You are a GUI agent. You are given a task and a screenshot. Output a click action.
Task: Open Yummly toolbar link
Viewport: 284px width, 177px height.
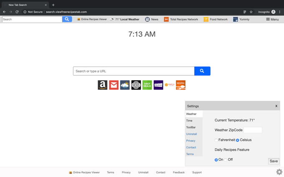click(241, 19)
